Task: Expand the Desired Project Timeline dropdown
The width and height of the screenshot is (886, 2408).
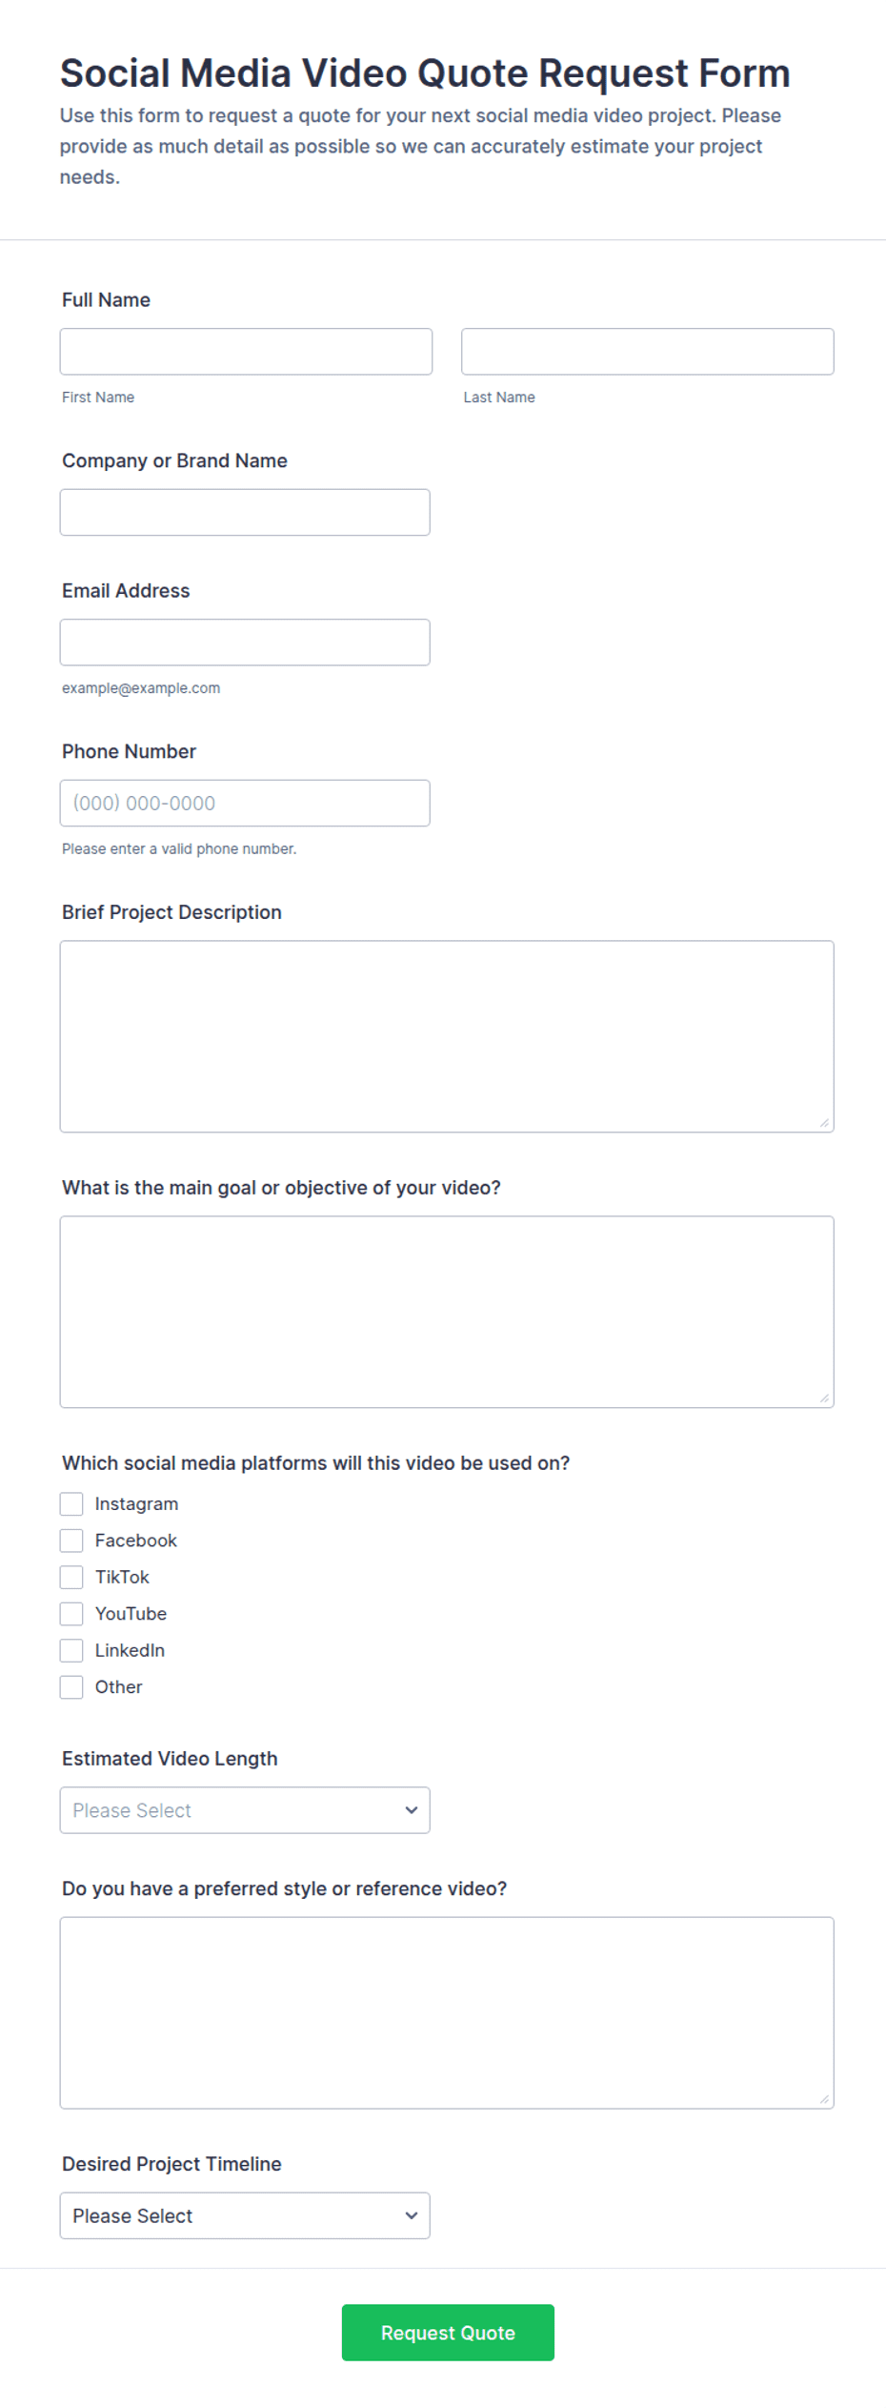Action: (x=245, y=2216)
